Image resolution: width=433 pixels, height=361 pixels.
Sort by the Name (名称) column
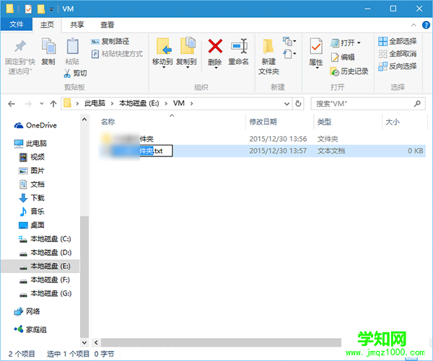(x=108, y=122)
